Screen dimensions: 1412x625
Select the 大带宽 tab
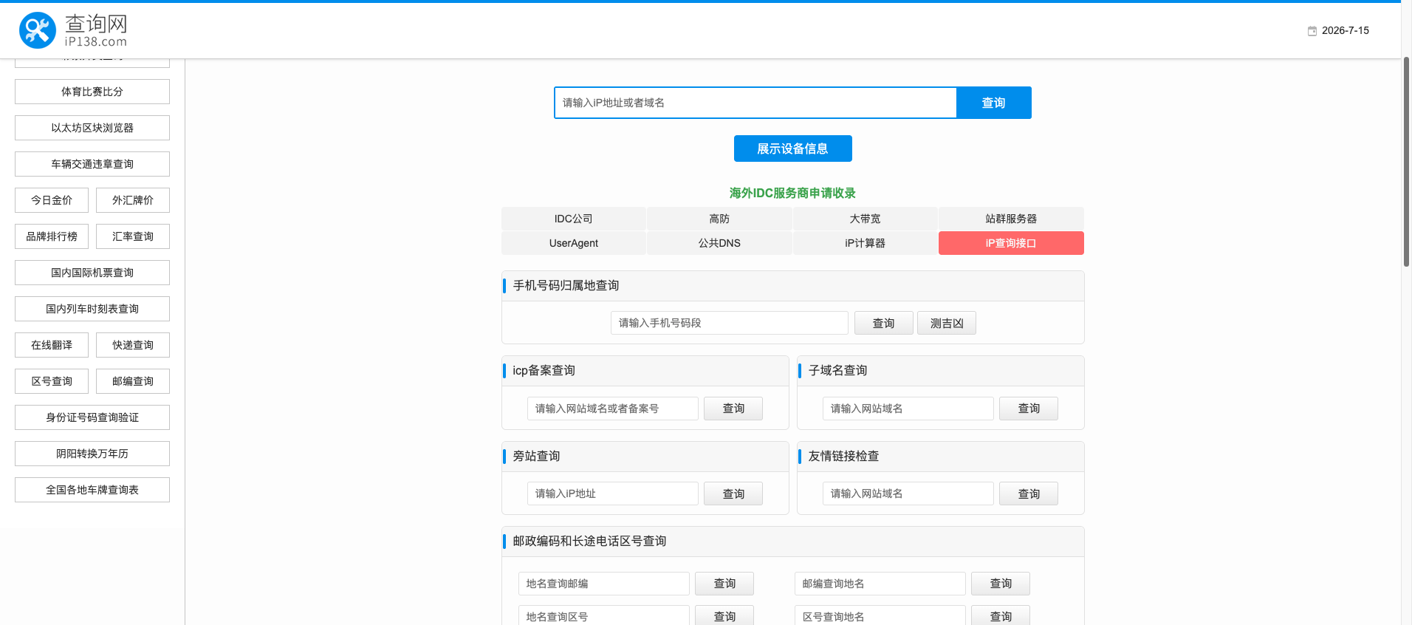pyautogui.click(x=865, y=219)
